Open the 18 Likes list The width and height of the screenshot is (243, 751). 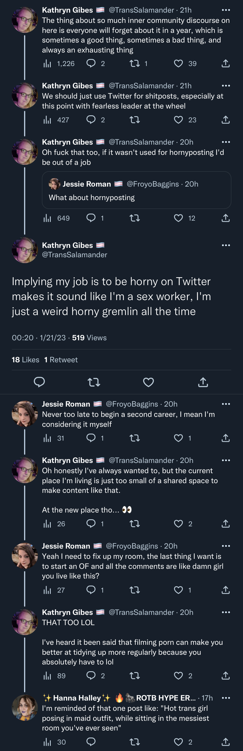pyautogui.click(x=26, y=360)
